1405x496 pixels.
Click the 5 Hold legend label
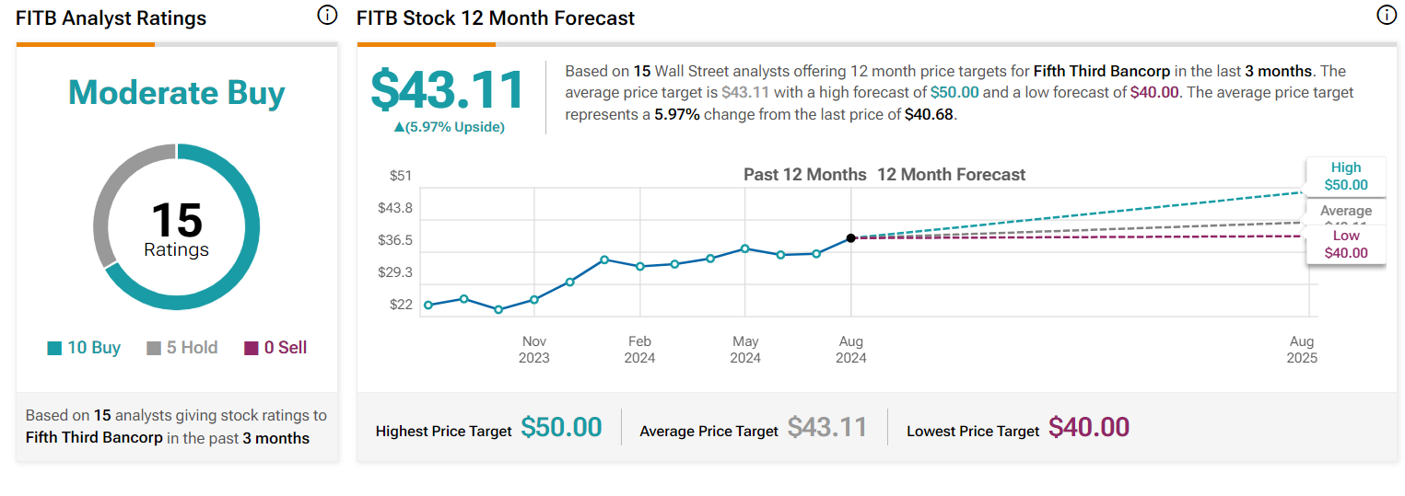(x=192, y=348)
